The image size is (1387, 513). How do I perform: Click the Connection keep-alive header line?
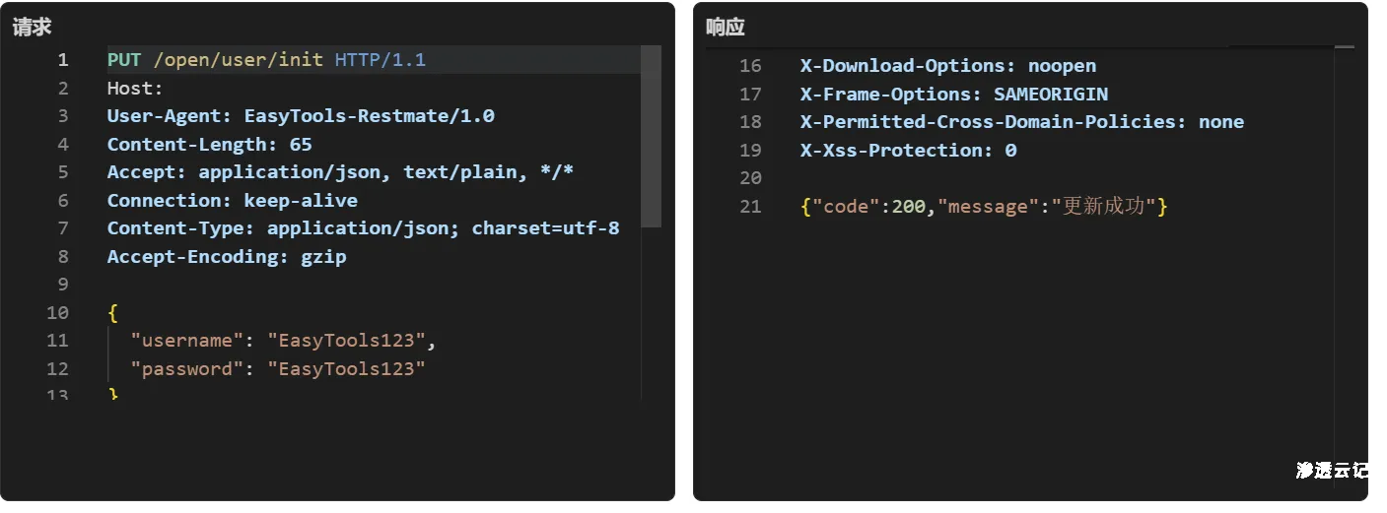(232, 201)
